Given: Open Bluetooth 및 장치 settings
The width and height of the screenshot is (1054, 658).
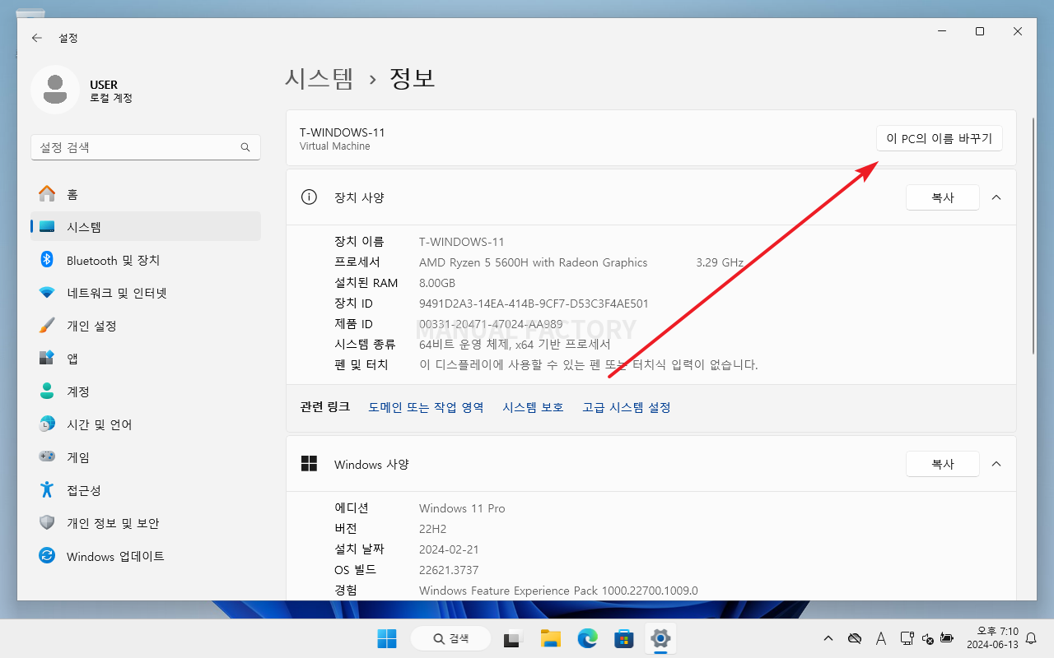Looking at the screenshot, I should click(x=146, y=260).
